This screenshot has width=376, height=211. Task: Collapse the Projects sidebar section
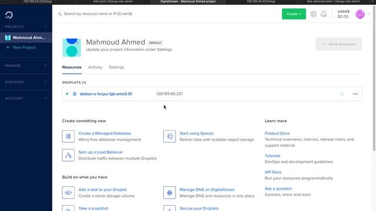tap(45, 26)
